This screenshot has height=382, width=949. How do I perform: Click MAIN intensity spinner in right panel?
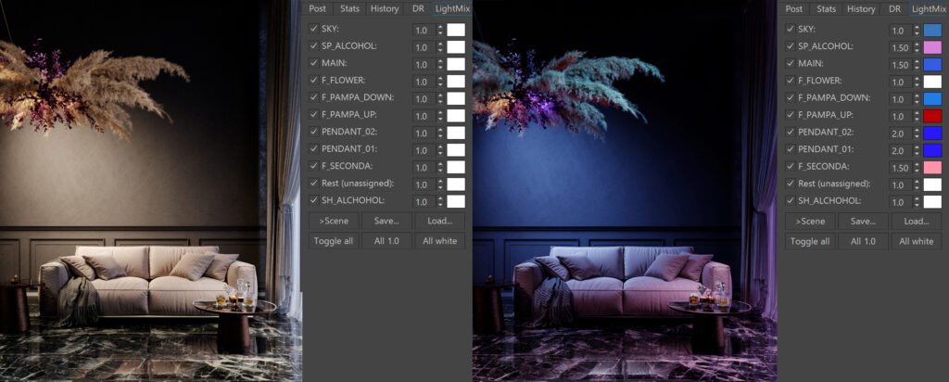coord(917,64)
